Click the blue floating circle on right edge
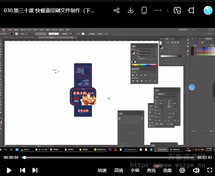This screenshot has width=215, height=176. (x=192, y=87)
